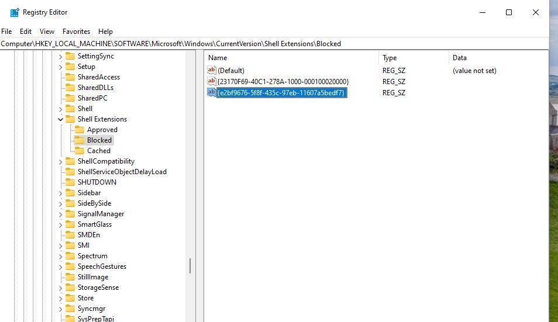
Task: Expand the Setup key
Action: tap(60, 67)
